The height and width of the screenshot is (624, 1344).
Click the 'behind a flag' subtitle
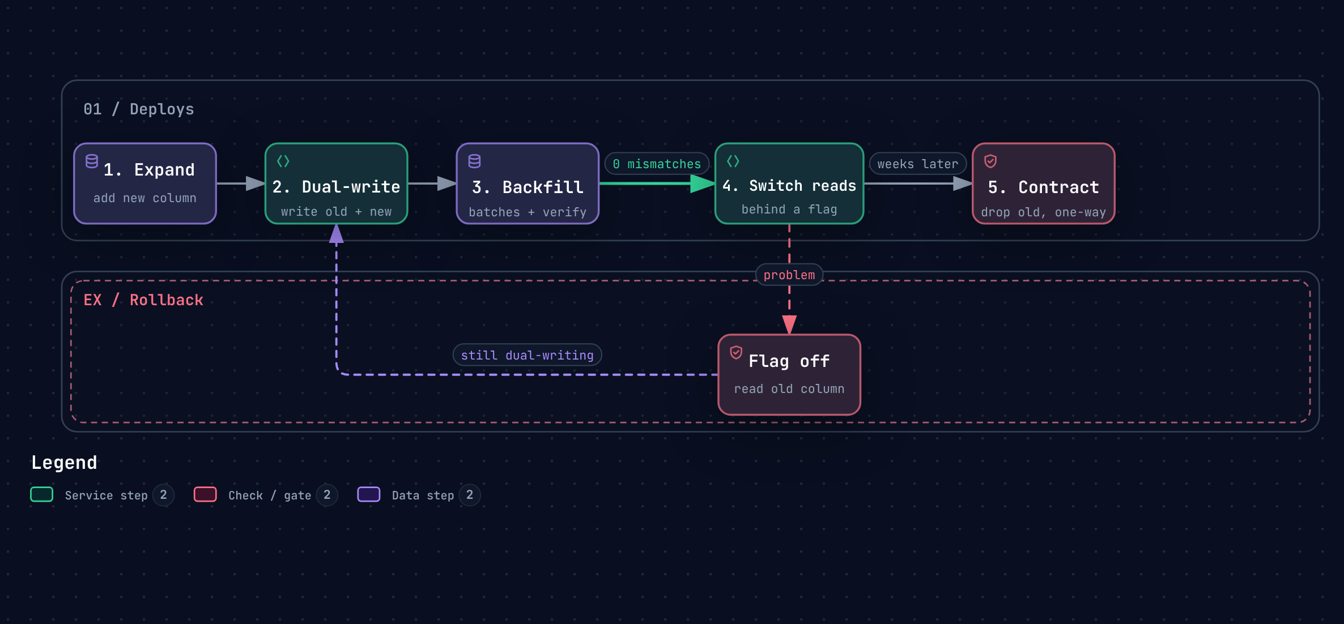click(x=789, y=210)
